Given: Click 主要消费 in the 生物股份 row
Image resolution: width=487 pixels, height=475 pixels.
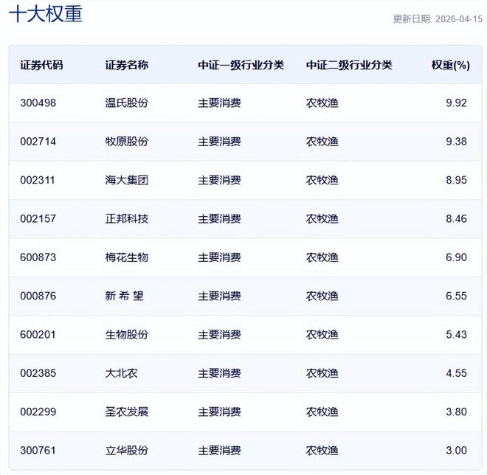Looking at the screenshot, I should [220, 335].
